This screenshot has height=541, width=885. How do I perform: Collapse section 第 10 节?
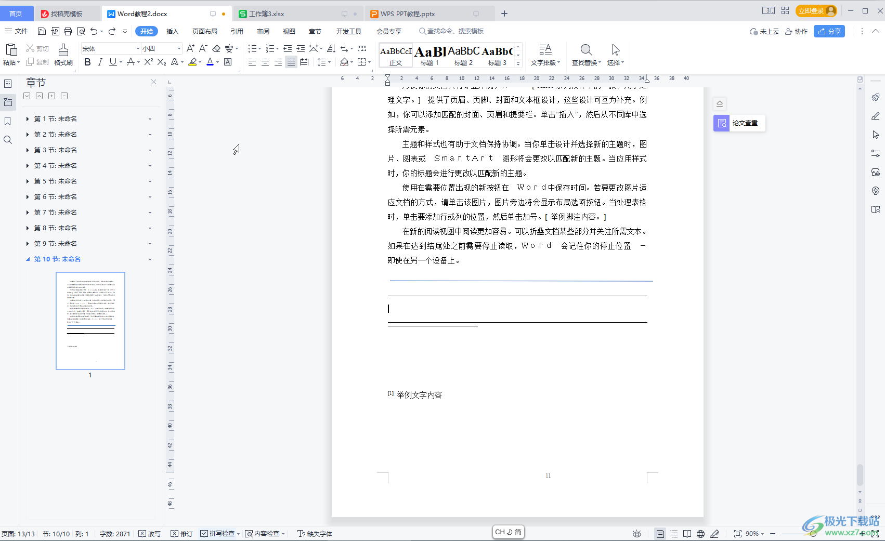(x=28, y=259)
